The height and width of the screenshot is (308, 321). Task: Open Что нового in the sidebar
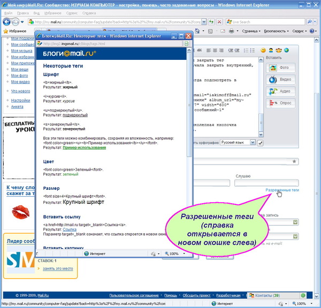(x=20, y=91)
